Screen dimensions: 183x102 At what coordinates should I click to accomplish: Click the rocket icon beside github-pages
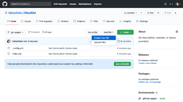click(140, 99)
